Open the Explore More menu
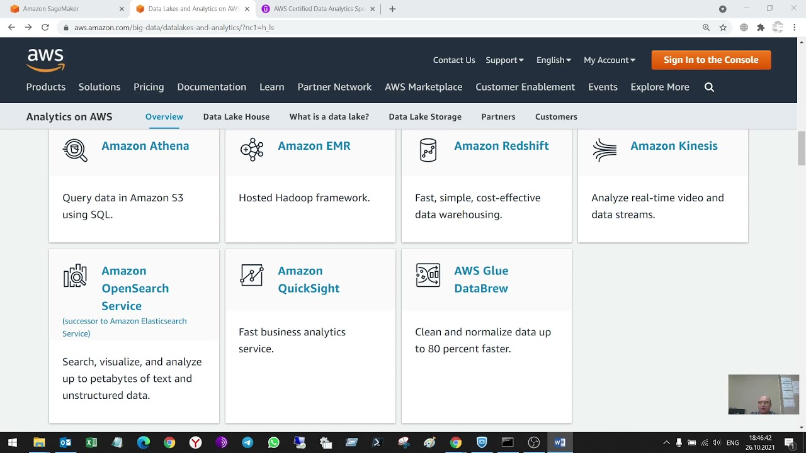Viewport: 806px width, 453px height. 660,87
